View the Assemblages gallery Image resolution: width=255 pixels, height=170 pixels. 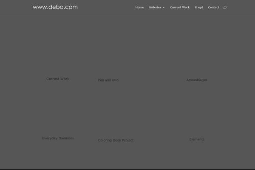point(197,80)
